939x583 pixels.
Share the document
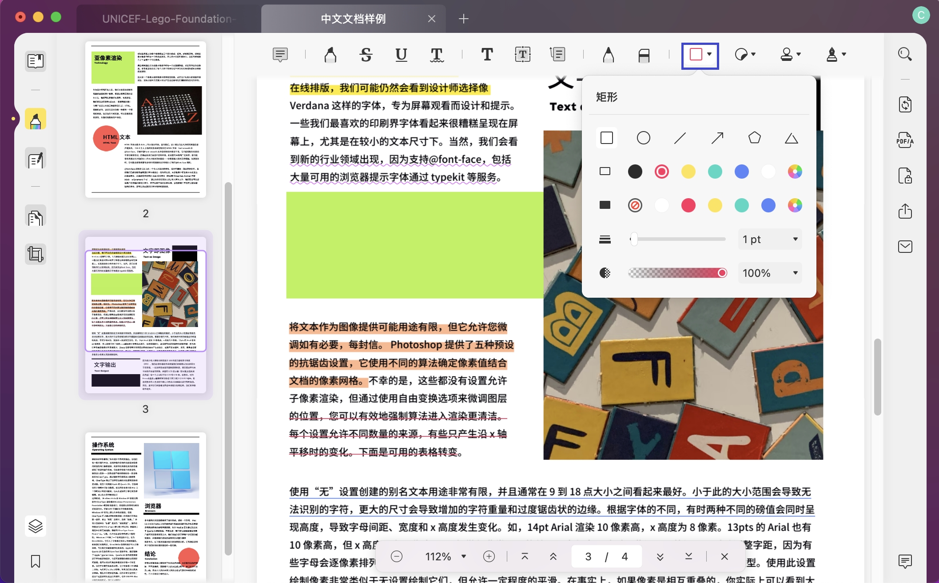(905, 211)
